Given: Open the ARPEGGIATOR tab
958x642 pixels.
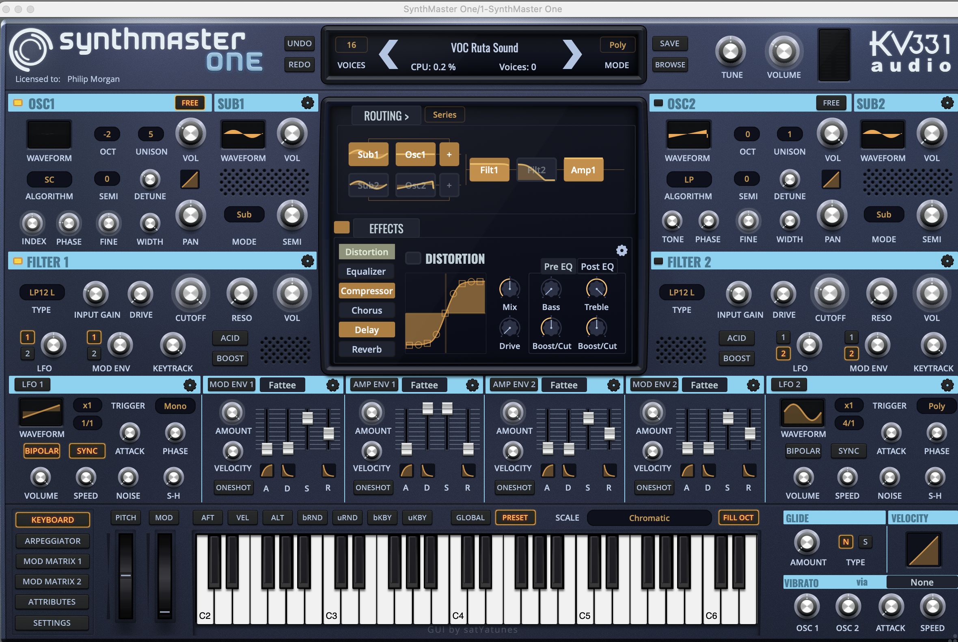Looking at the screenshot, I should [52, 541].
